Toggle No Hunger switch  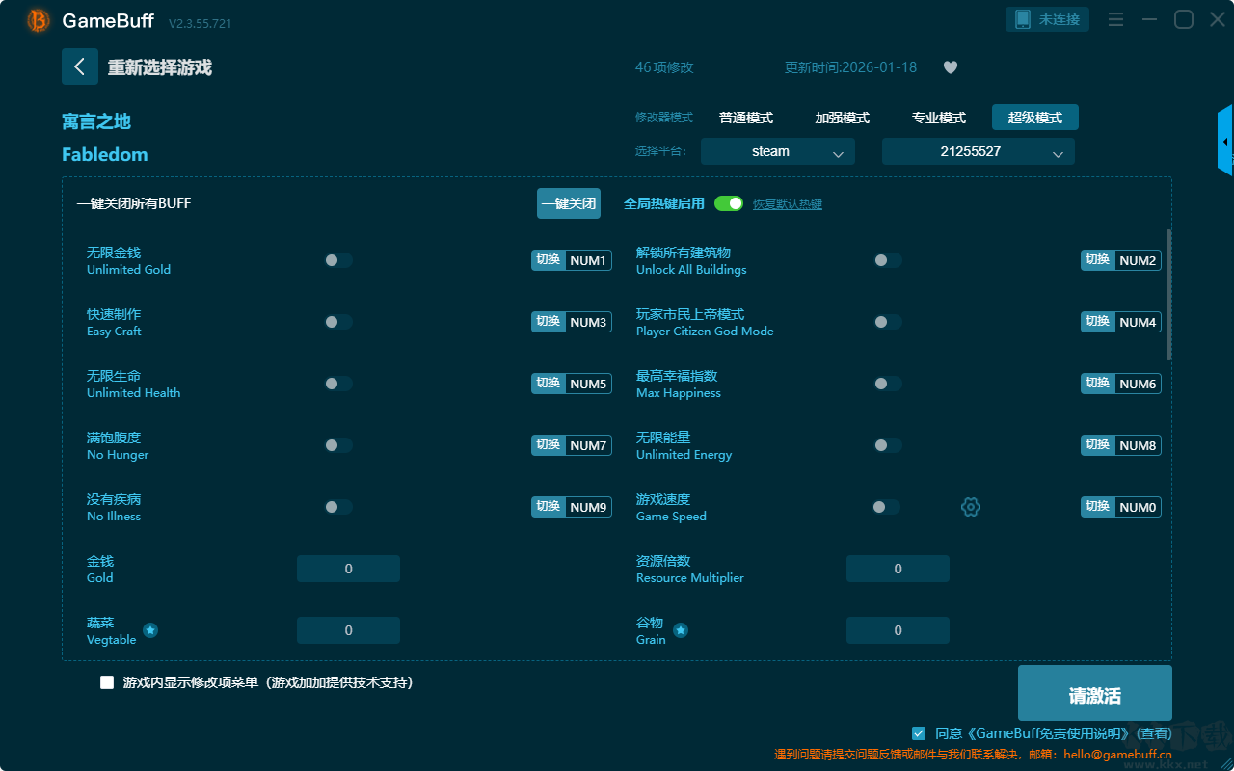pyautogui.click(x=338, y=445)
